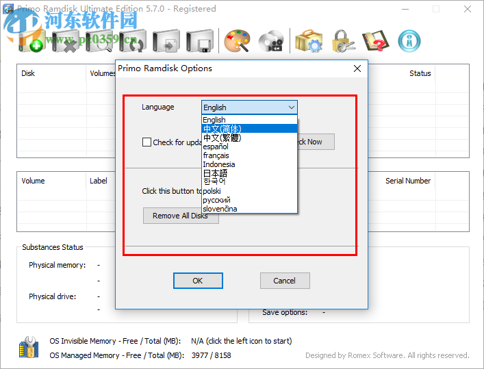Screen dimensions: 484x369
Task: Click the blue About information icon
Action: point(409,41)
